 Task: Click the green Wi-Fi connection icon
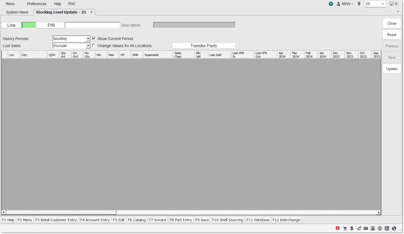(331, 4)
